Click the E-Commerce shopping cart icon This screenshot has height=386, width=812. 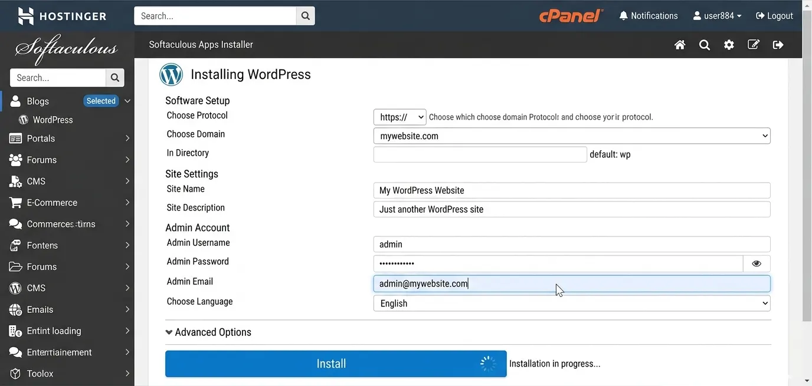click(16, 203)
